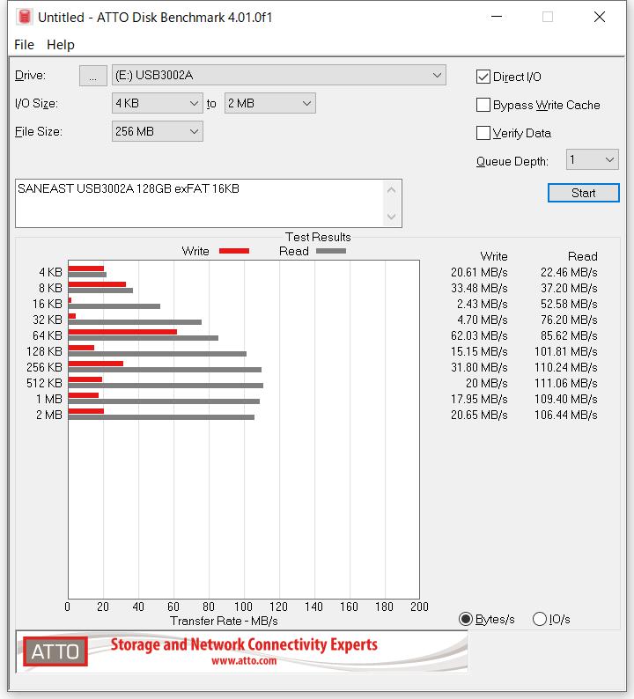Screen dimensions: 634x699
Task: Click the 1 MB read value 109.40 MB/s
Action: (x=566, y=399)
